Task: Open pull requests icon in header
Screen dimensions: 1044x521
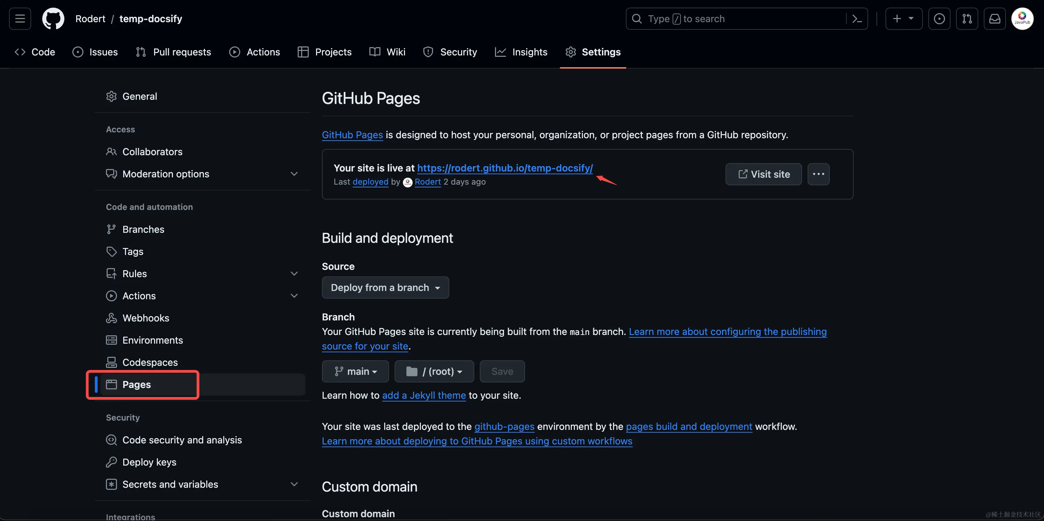Action: 967,19
